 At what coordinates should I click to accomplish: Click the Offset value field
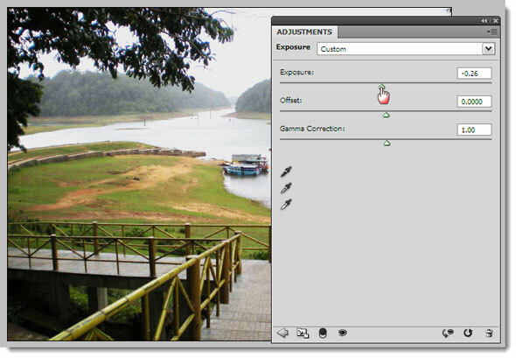(474, 102)
